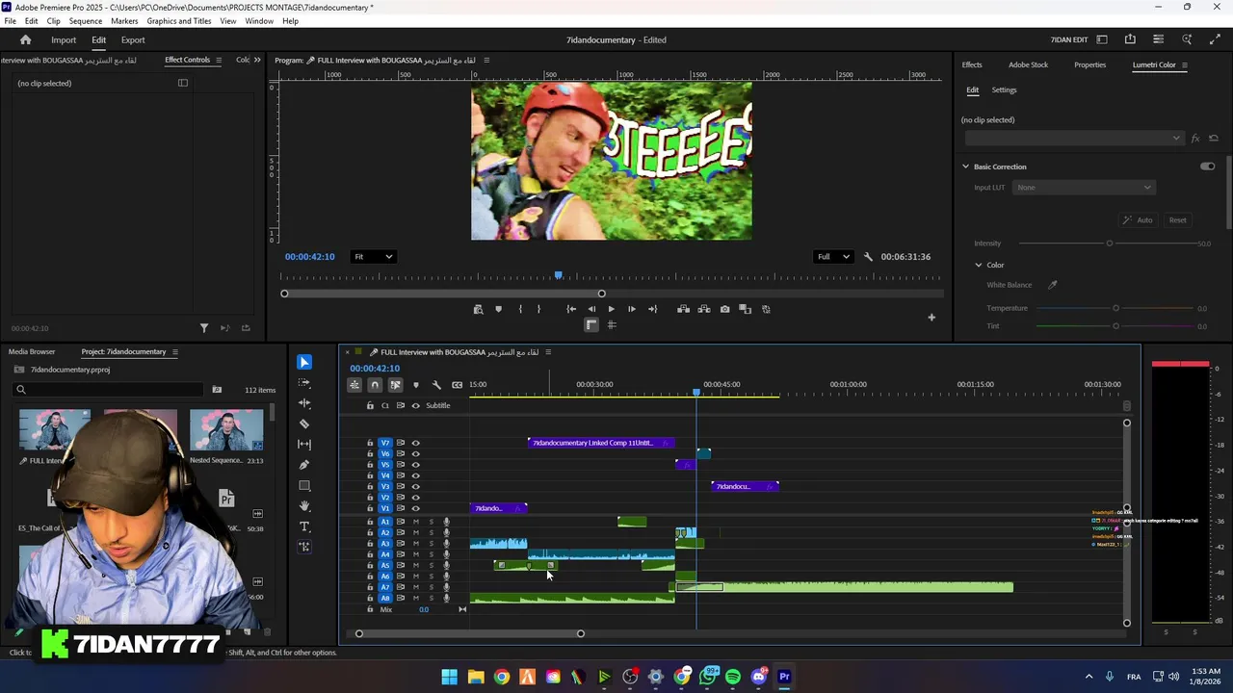Collapse the Color section
Screen dimensions: 1233x693
coord(978,265)
